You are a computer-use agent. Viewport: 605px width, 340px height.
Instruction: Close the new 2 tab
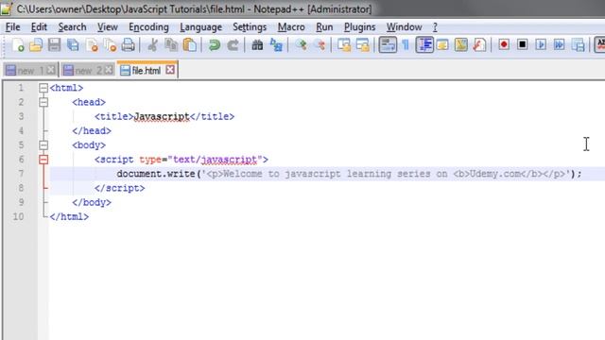coord(109,70)
